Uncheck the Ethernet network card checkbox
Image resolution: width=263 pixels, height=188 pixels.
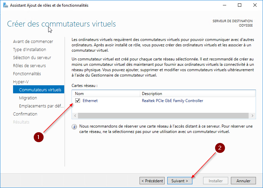point(78,101)
